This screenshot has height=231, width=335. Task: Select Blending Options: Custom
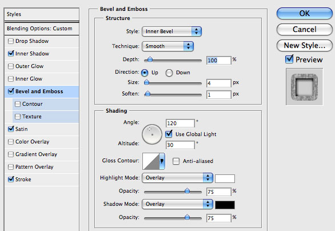pos(42,29)
